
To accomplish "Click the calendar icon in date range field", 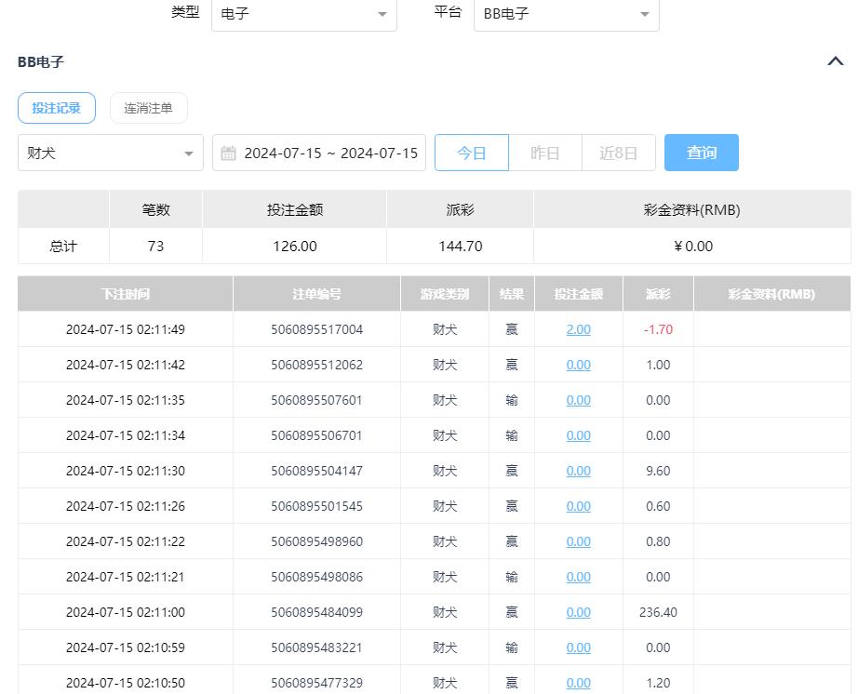I will [228, 153].
